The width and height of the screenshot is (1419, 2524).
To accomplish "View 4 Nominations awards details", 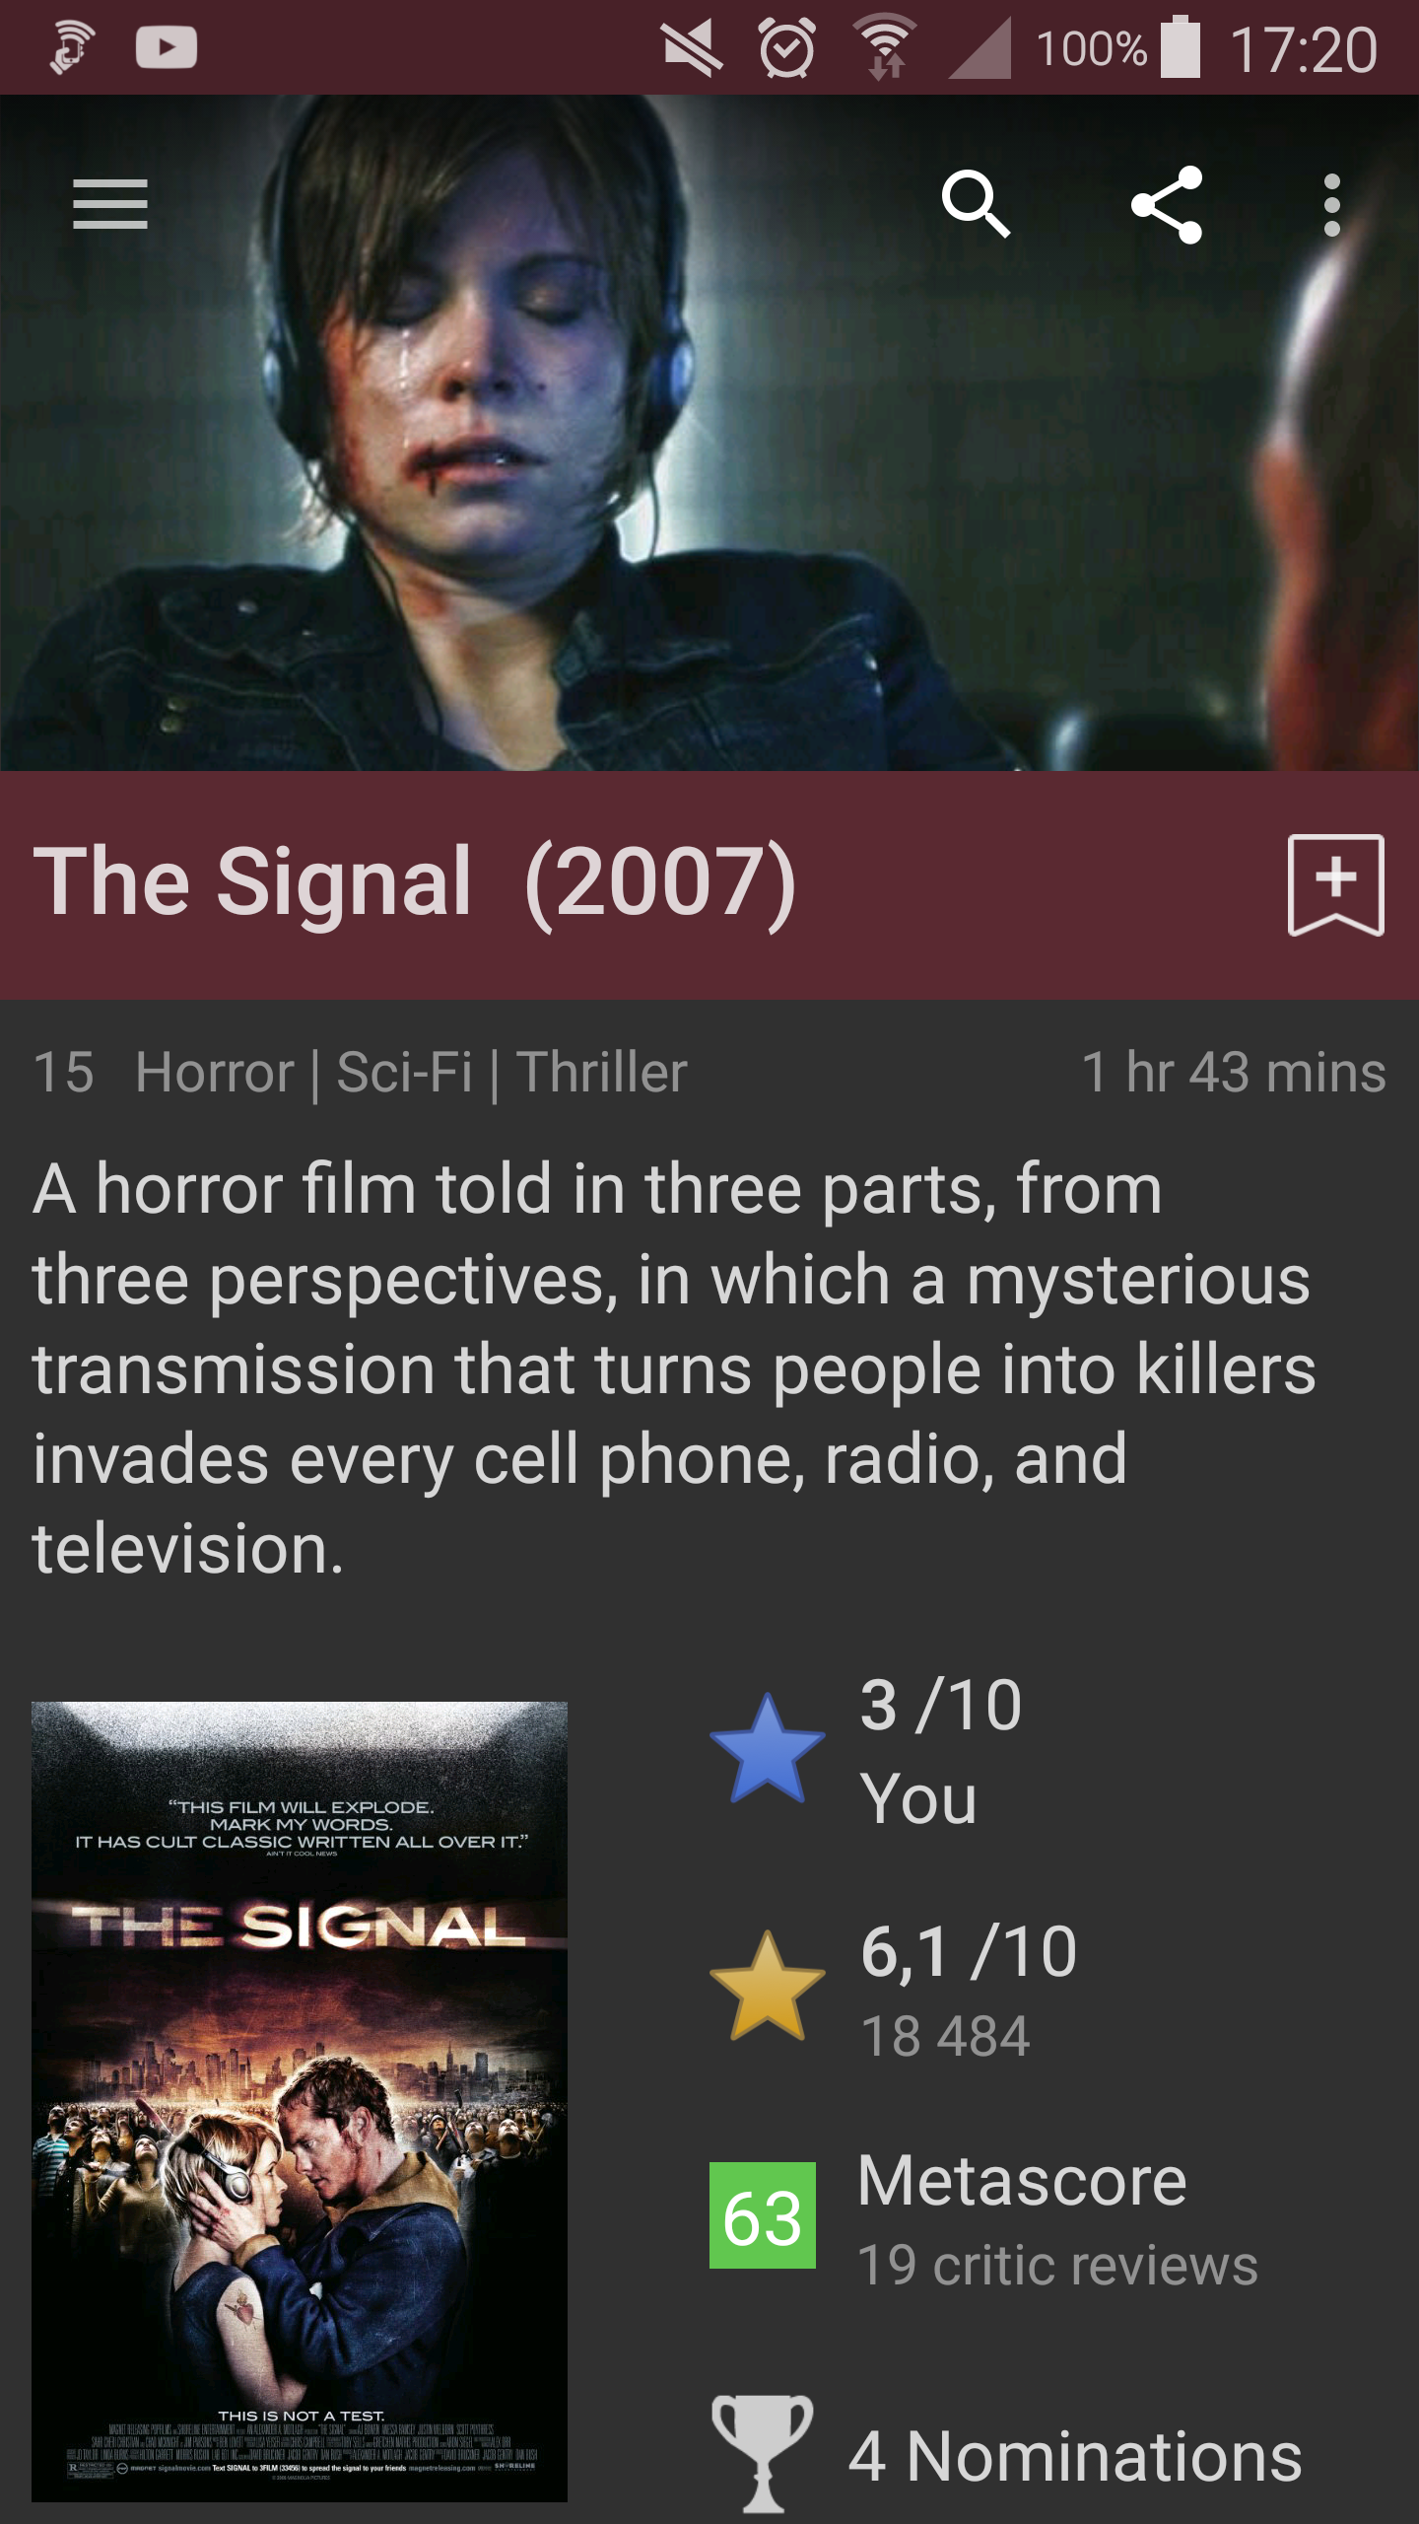I will pos(1075,2455).
